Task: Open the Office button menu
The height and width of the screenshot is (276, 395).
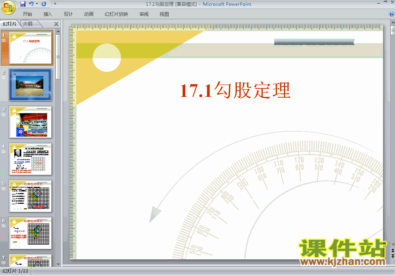Action: click(x=8, y=7)
